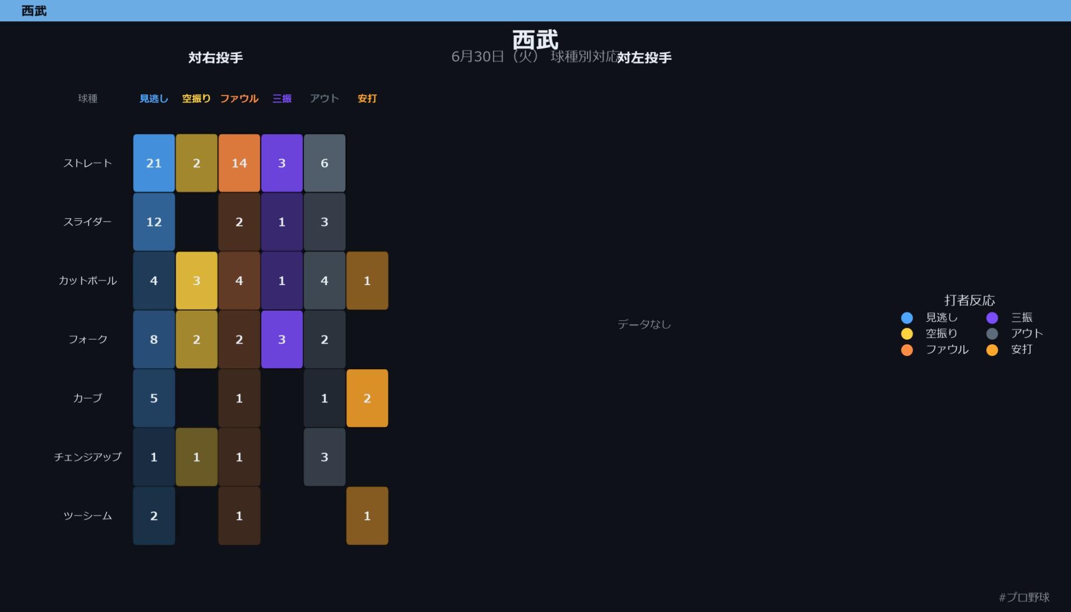The height and width of the screenshot is (612, 1071).
Task: Select the 対右投手 panel heading
Action: [x=215, y=57]
